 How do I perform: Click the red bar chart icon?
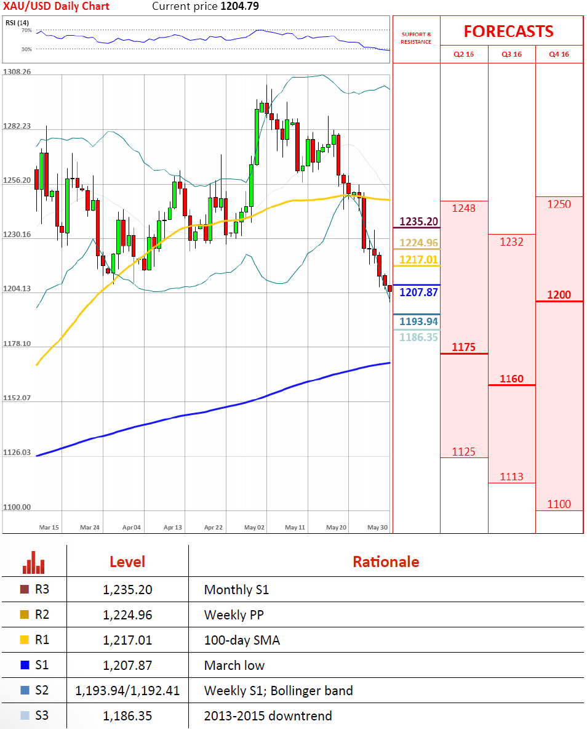[33, 563]
